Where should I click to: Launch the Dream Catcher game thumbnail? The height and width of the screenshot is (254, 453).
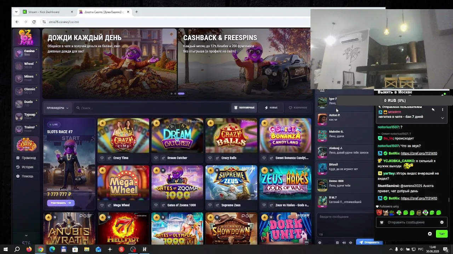tap(177, 136)
